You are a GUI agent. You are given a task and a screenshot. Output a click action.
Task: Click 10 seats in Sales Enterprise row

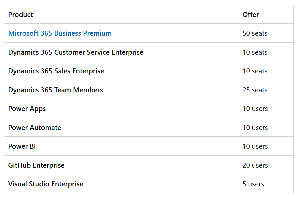pos(255,71)
